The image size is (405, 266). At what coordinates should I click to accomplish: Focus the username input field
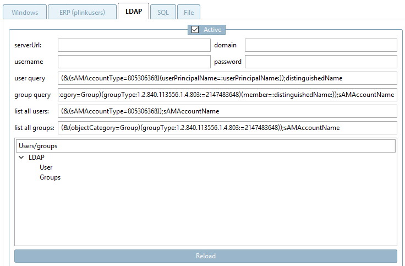(x=134, y=62)
